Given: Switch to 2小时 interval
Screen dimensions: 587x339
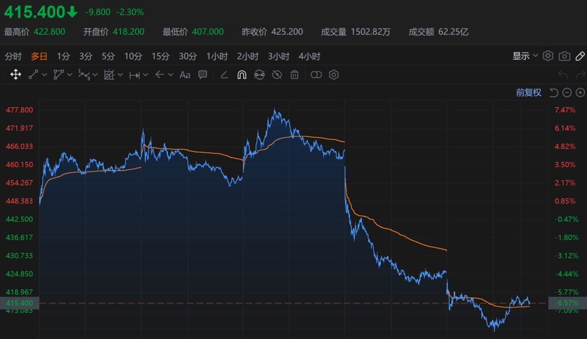Looking at the screenshot, I should click(x=248, y=57).
